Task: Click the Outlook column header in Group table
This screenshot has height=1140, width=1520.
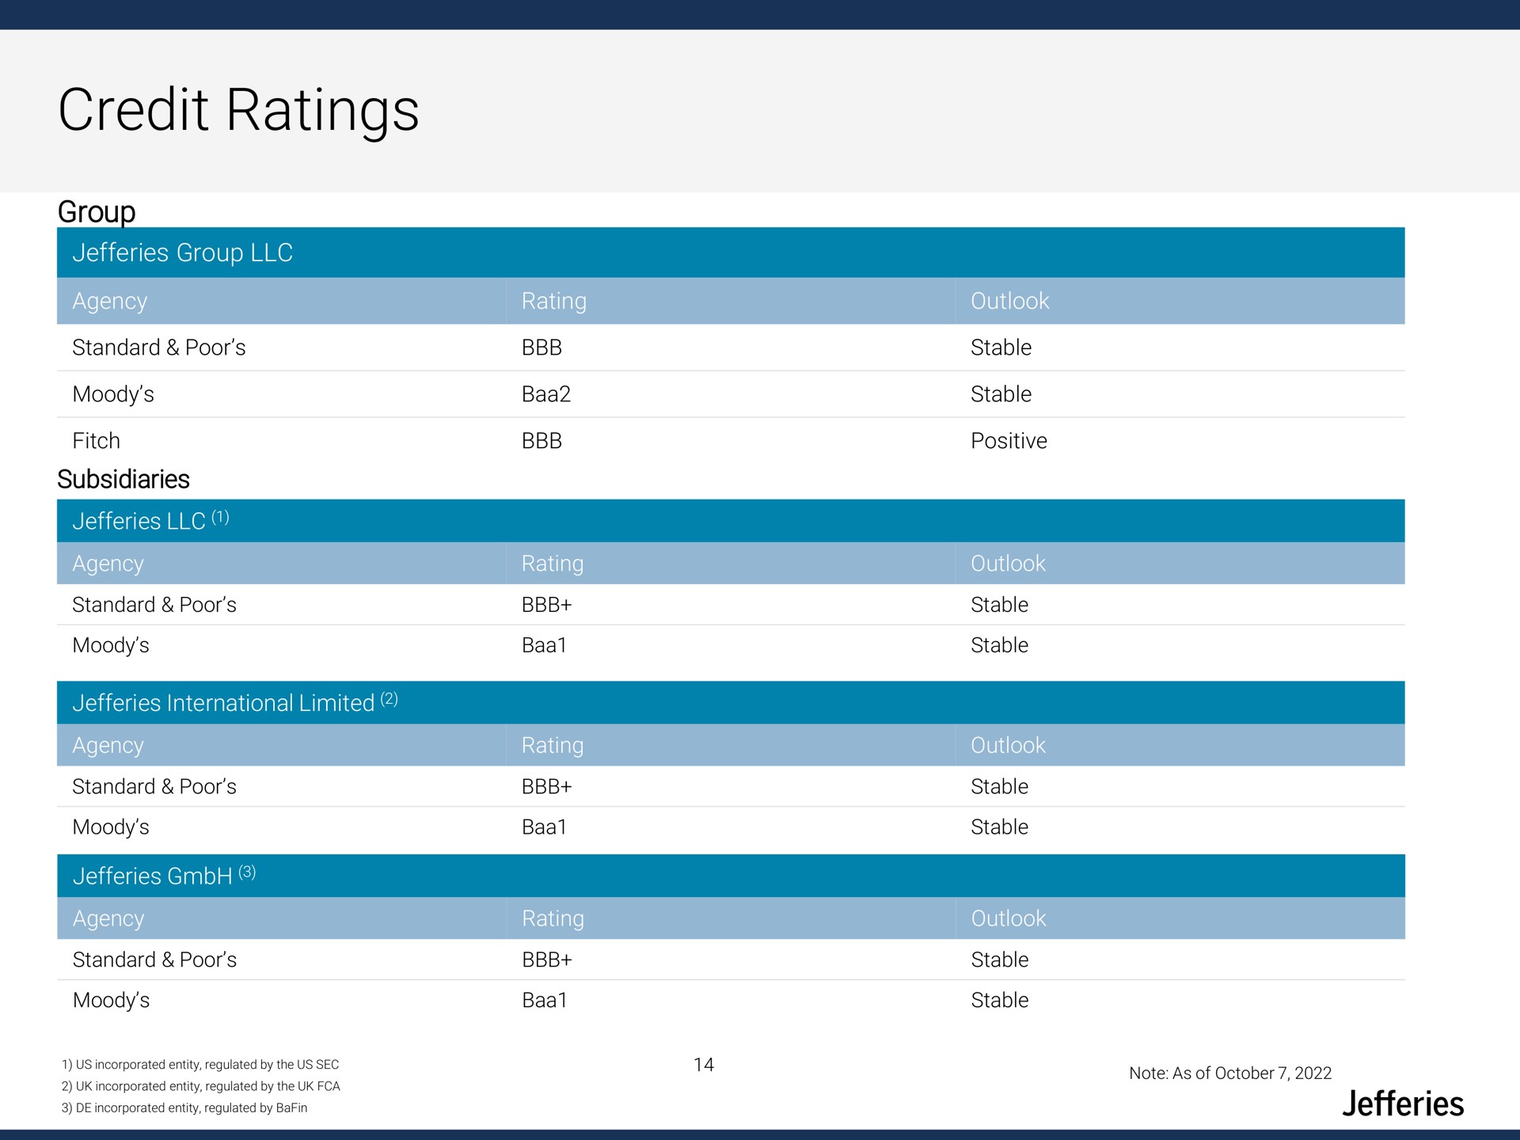Action: click(x=1010, y=301)
